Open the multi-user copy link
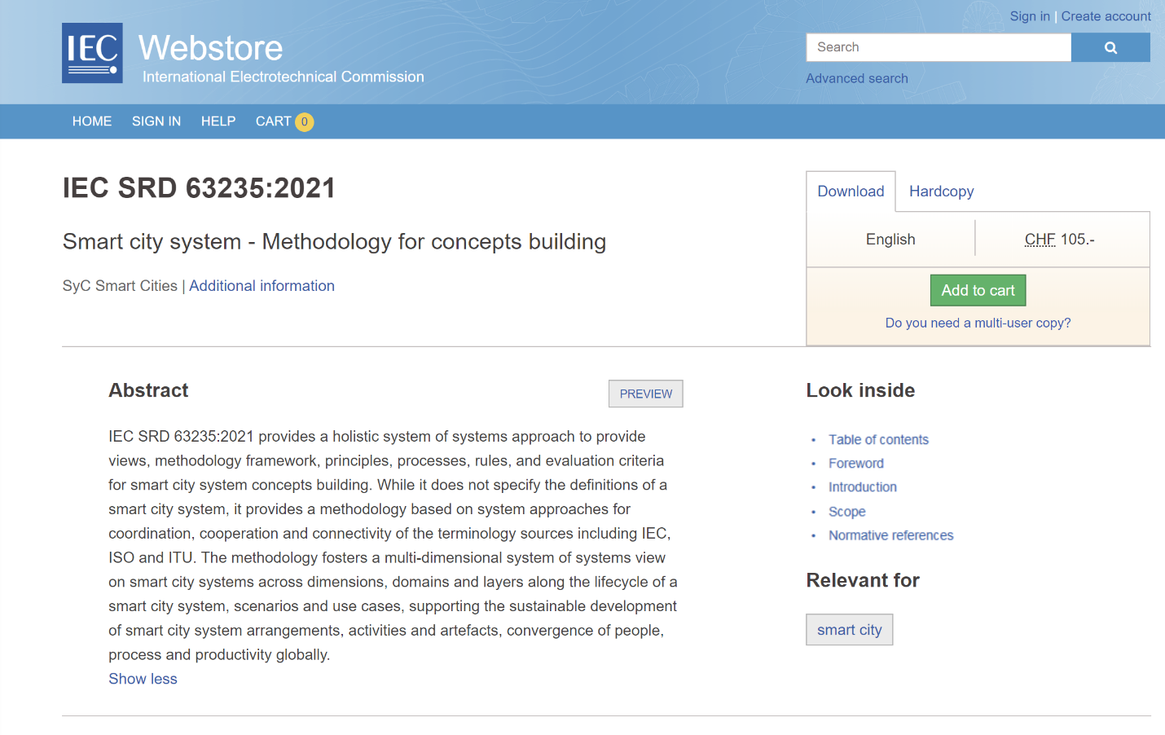This screenshot has width=1165, height=735. click(978, 323)
